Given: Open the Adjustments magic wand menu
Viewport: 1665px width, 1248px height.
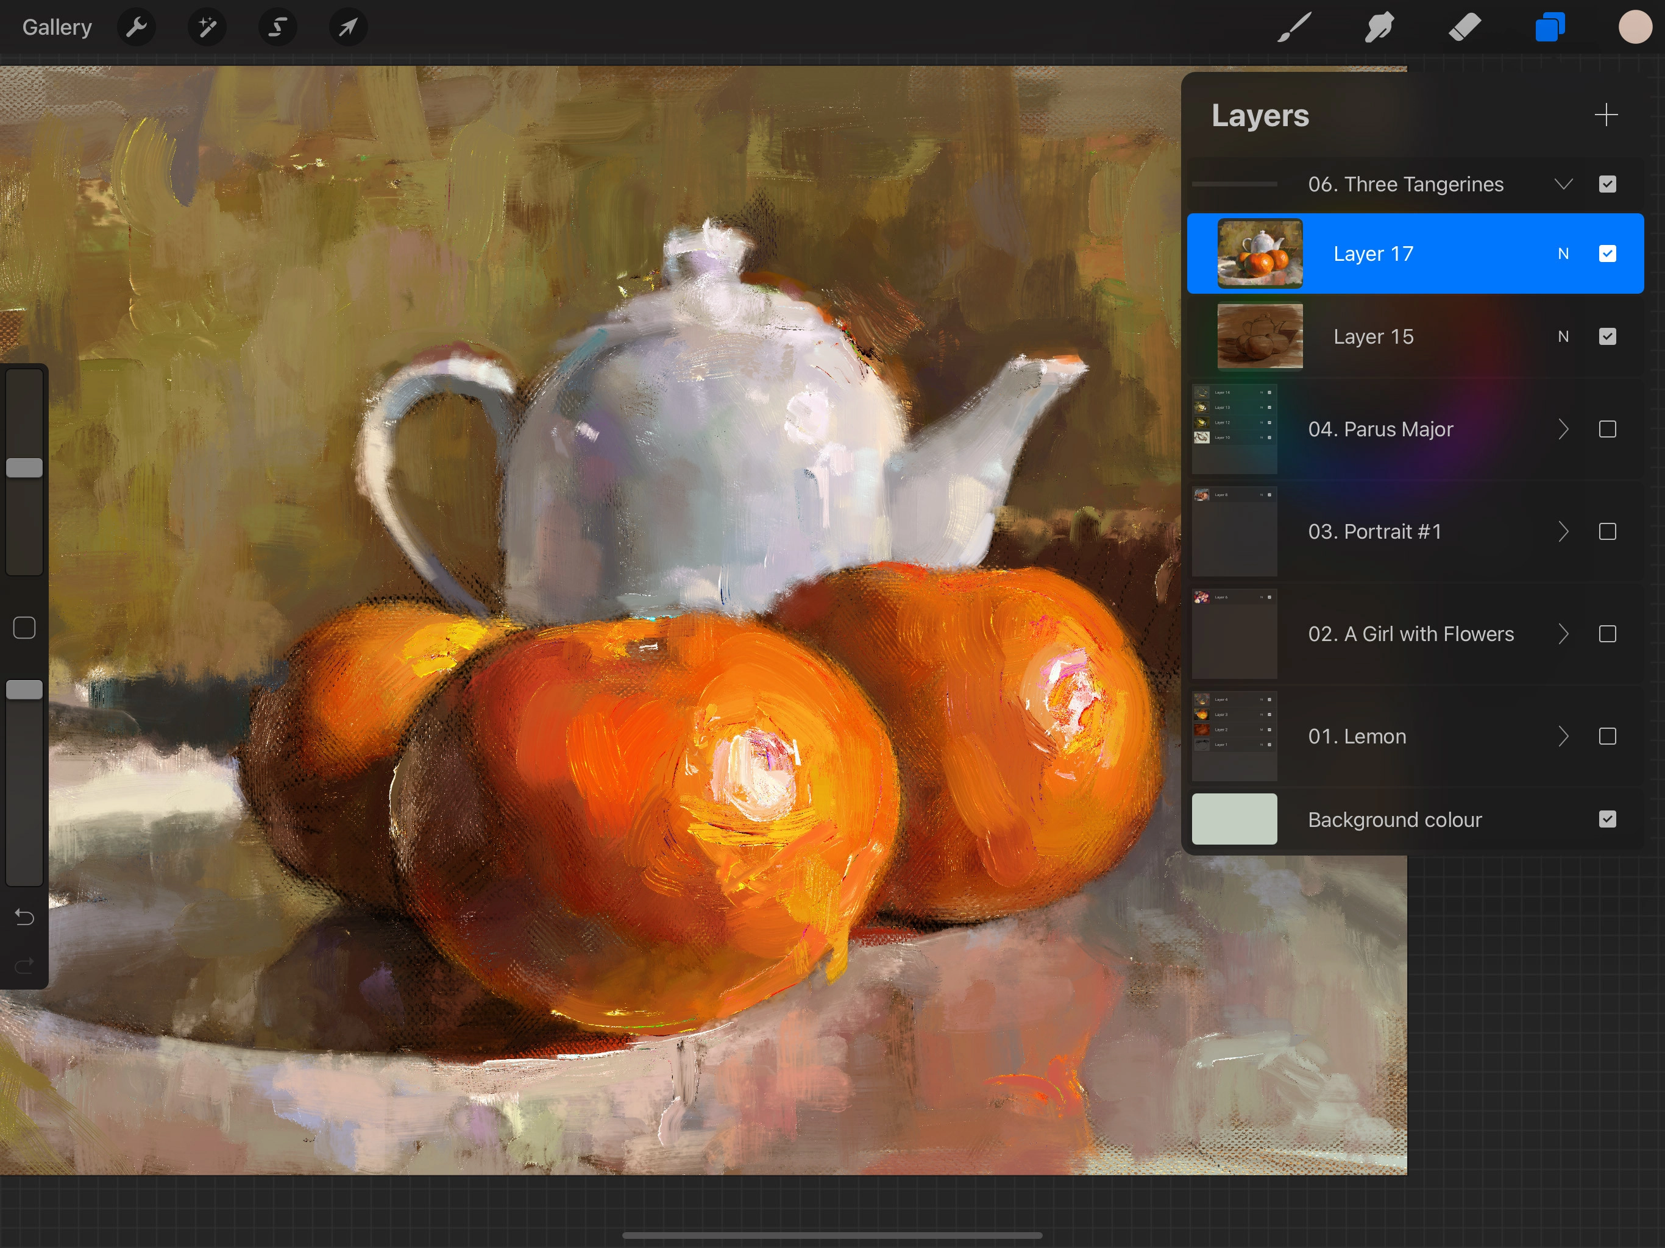Looking at the screenshot, I should tap(207, 28).
